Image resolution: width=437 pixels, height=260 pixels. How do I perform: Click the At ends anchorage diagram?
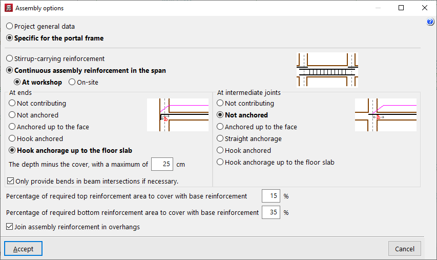coord(177,115)
